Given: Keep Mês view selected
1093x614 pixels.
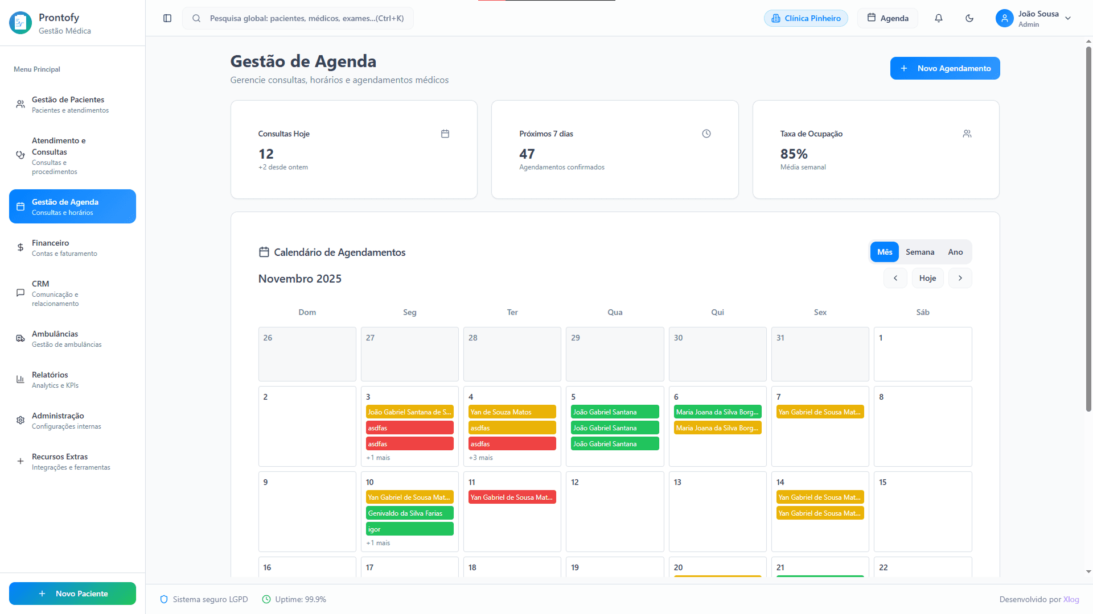Looking at the screenshot, I should pos(884,251).
